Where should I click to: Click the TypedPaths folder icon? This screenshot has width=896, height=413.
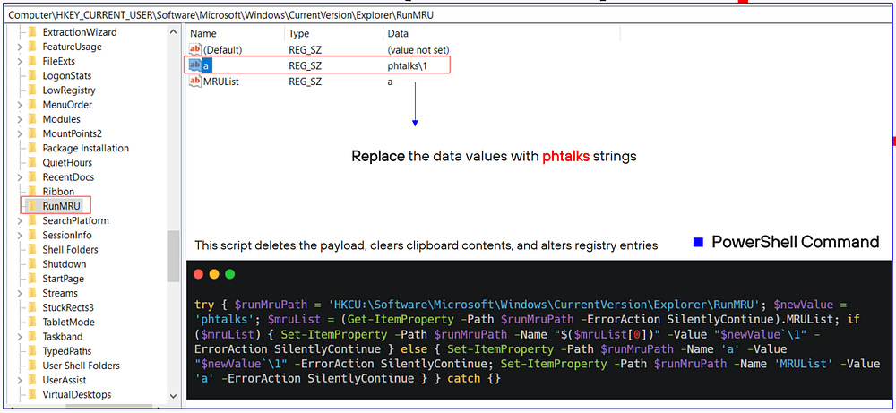pos(32,350)
